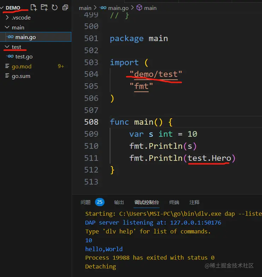The height and width of the screenshot is (277, 262).
Task: Click the "demo/test" import string
Action: pos(156,74)
